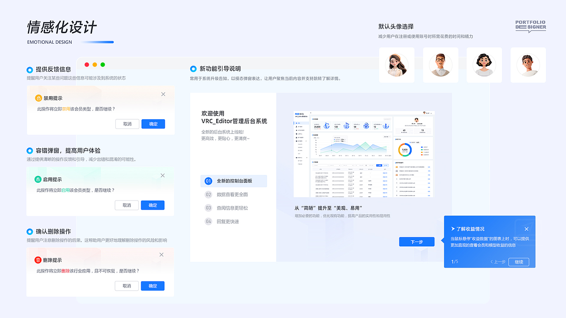
Task: Click 确定 button in 禁用提示 dialog
Action: [x=153, y=124]
